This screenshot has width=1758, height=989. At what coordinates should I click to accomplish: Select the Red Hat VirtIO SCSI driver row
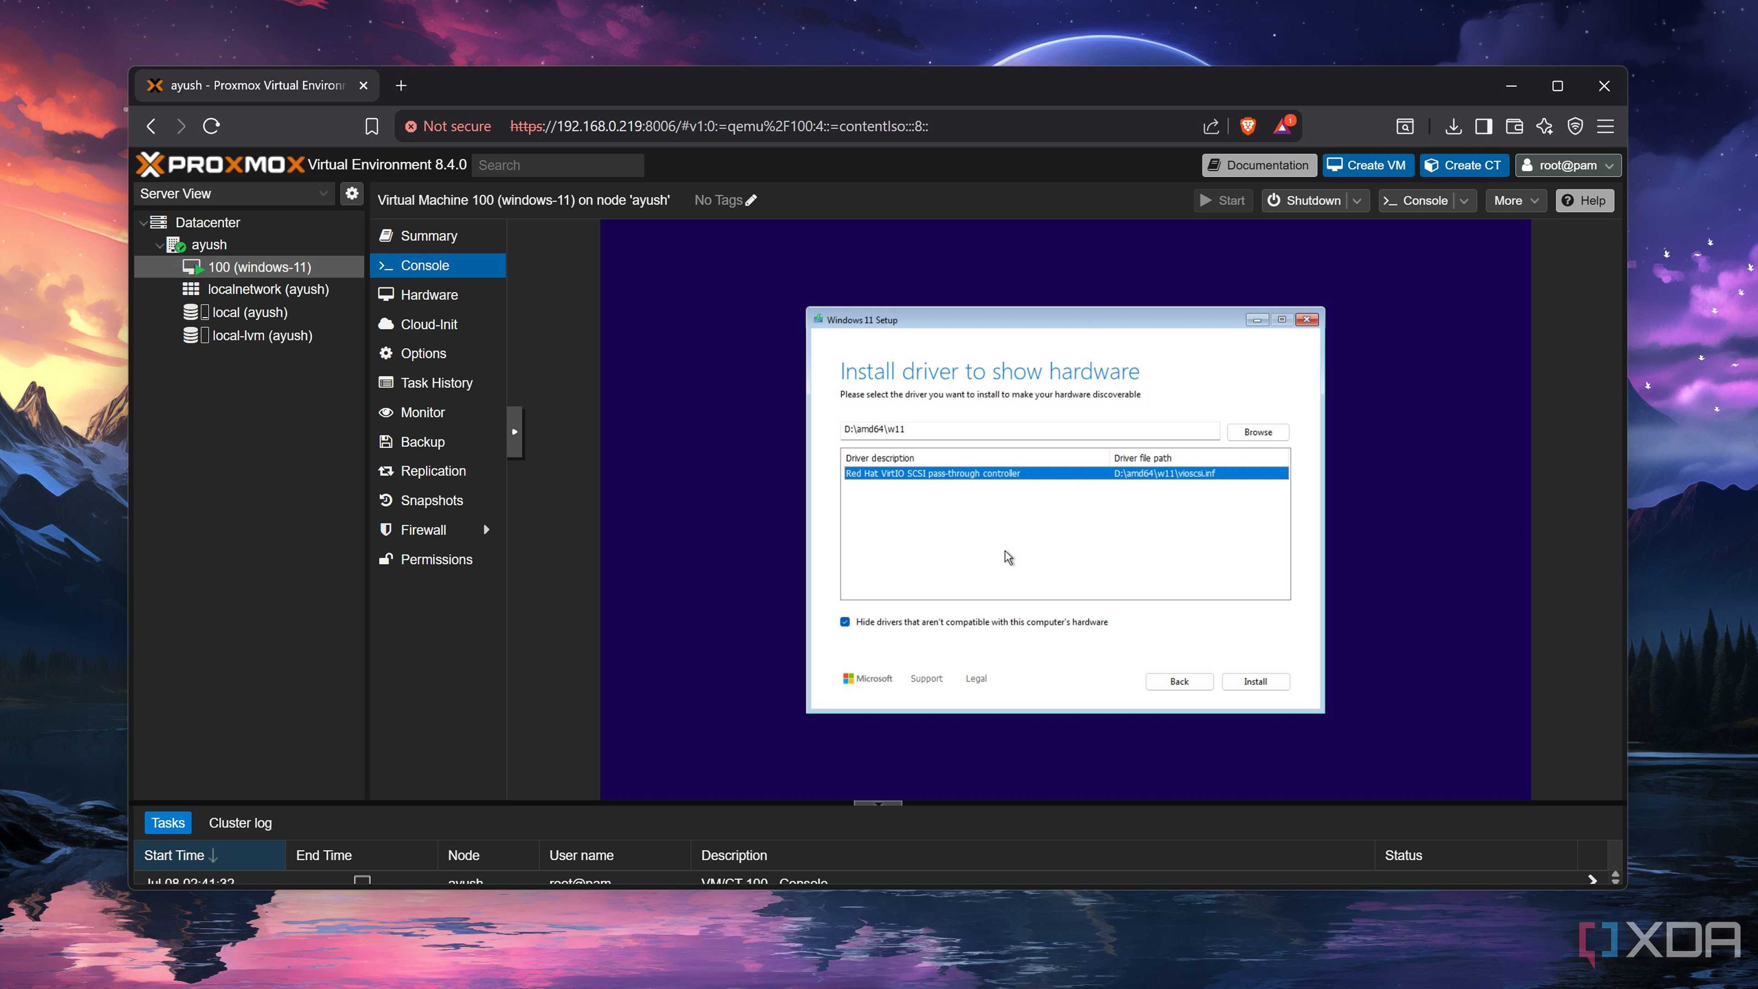point(1066,473)
